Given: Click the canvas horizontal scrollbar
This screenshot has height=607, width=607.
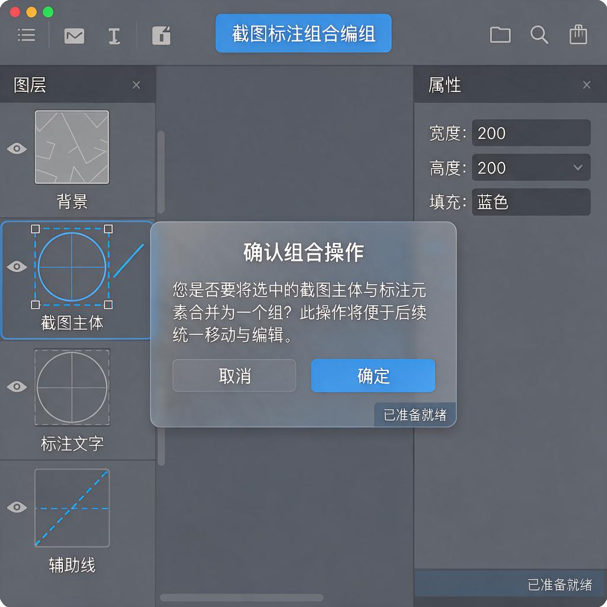Looking at the screenshot, I should point(242,598).
